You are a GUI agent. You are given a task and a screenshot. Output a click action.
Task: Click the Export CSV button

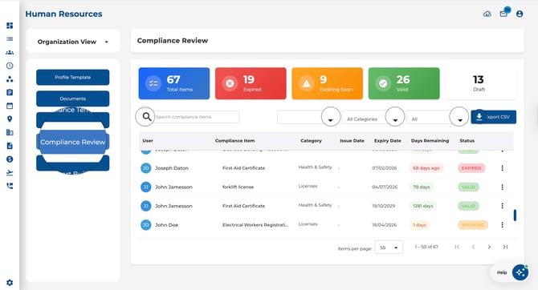click(x=493, y=117)
